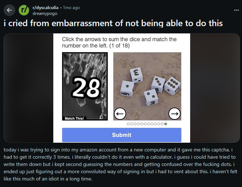Visit the r/dyscalculia community link
The height and width of the screenshot is (187, 242).
point(45,8)
